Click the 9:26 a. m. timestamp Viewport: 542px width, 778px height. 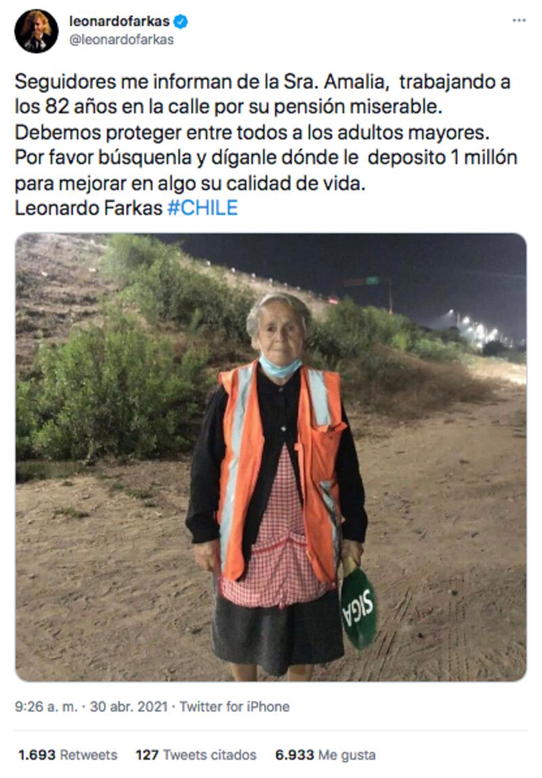[x=46, y=707]
